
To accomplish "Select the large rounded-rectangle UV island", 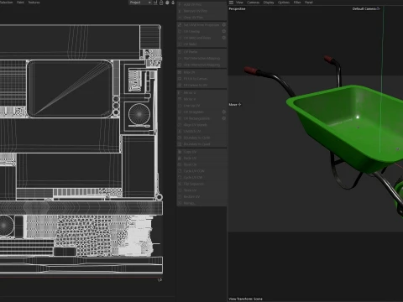I will coord(70,89).
